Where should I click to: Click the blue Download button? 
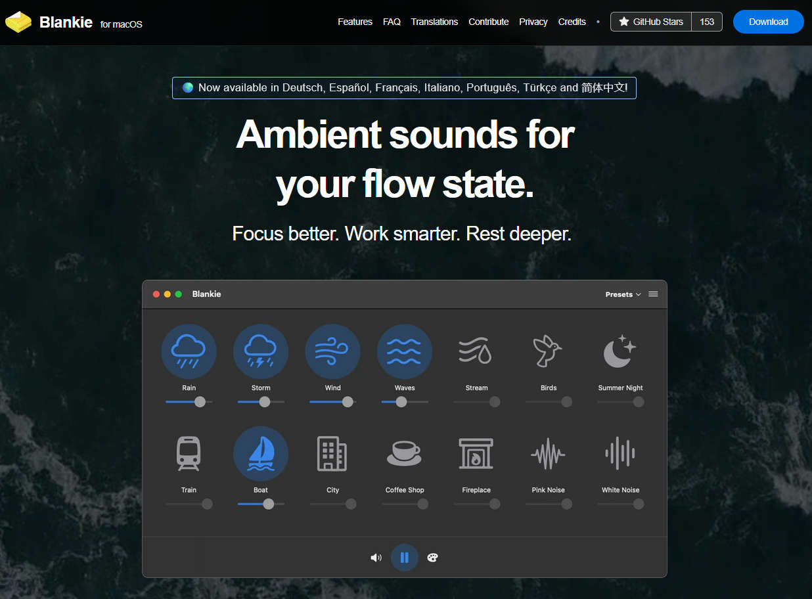(x=768, y=22)
